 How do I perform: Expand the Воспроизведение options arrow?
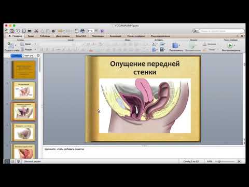tap(234, 45)
